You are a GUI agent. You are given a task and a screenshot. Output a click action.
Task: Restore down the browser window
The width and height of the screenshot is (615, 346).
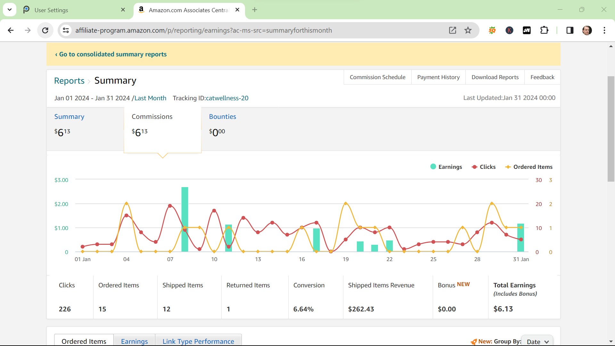click(582, 10)
